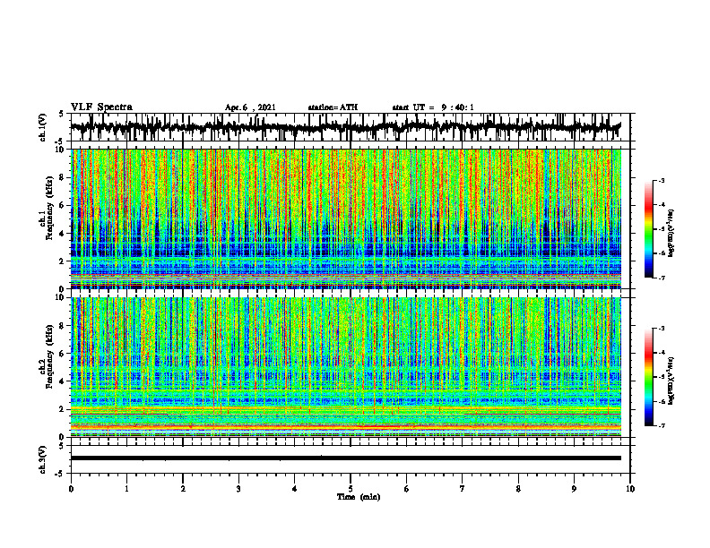The width and height of the screenshot is (710, 548).
Task: Click tick label 9 on the time axis
Action: pyautogui.click(x=574, y=489)
